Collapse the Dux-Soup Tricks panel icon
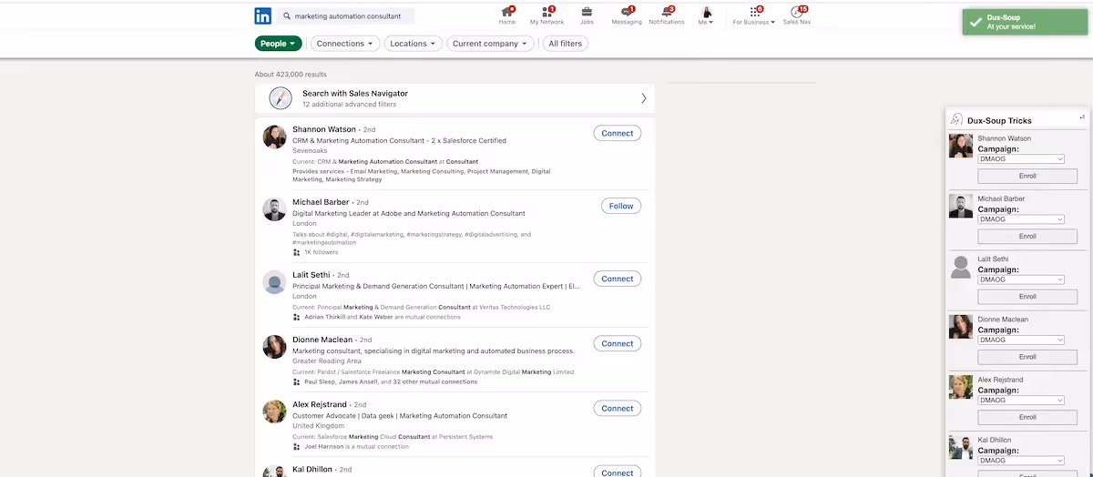Screen dimensions: 1093x477 coord(1082,117)
